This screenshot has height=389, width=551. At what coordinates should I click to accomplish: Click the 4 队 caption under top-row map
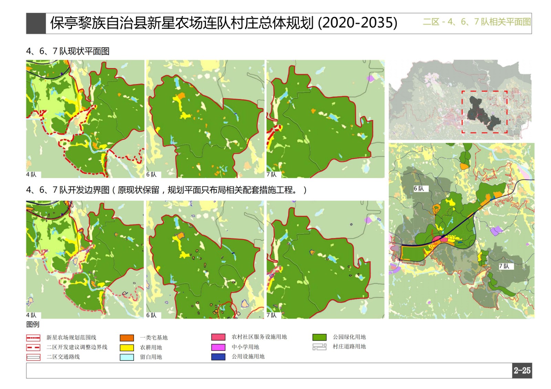[31, 175]
